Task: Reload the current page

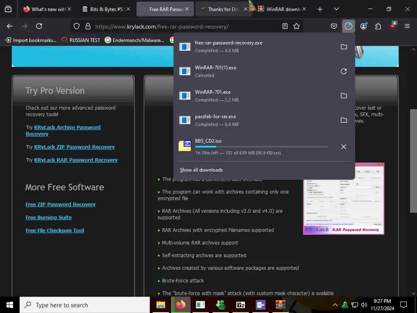Action: pos(39,26)
